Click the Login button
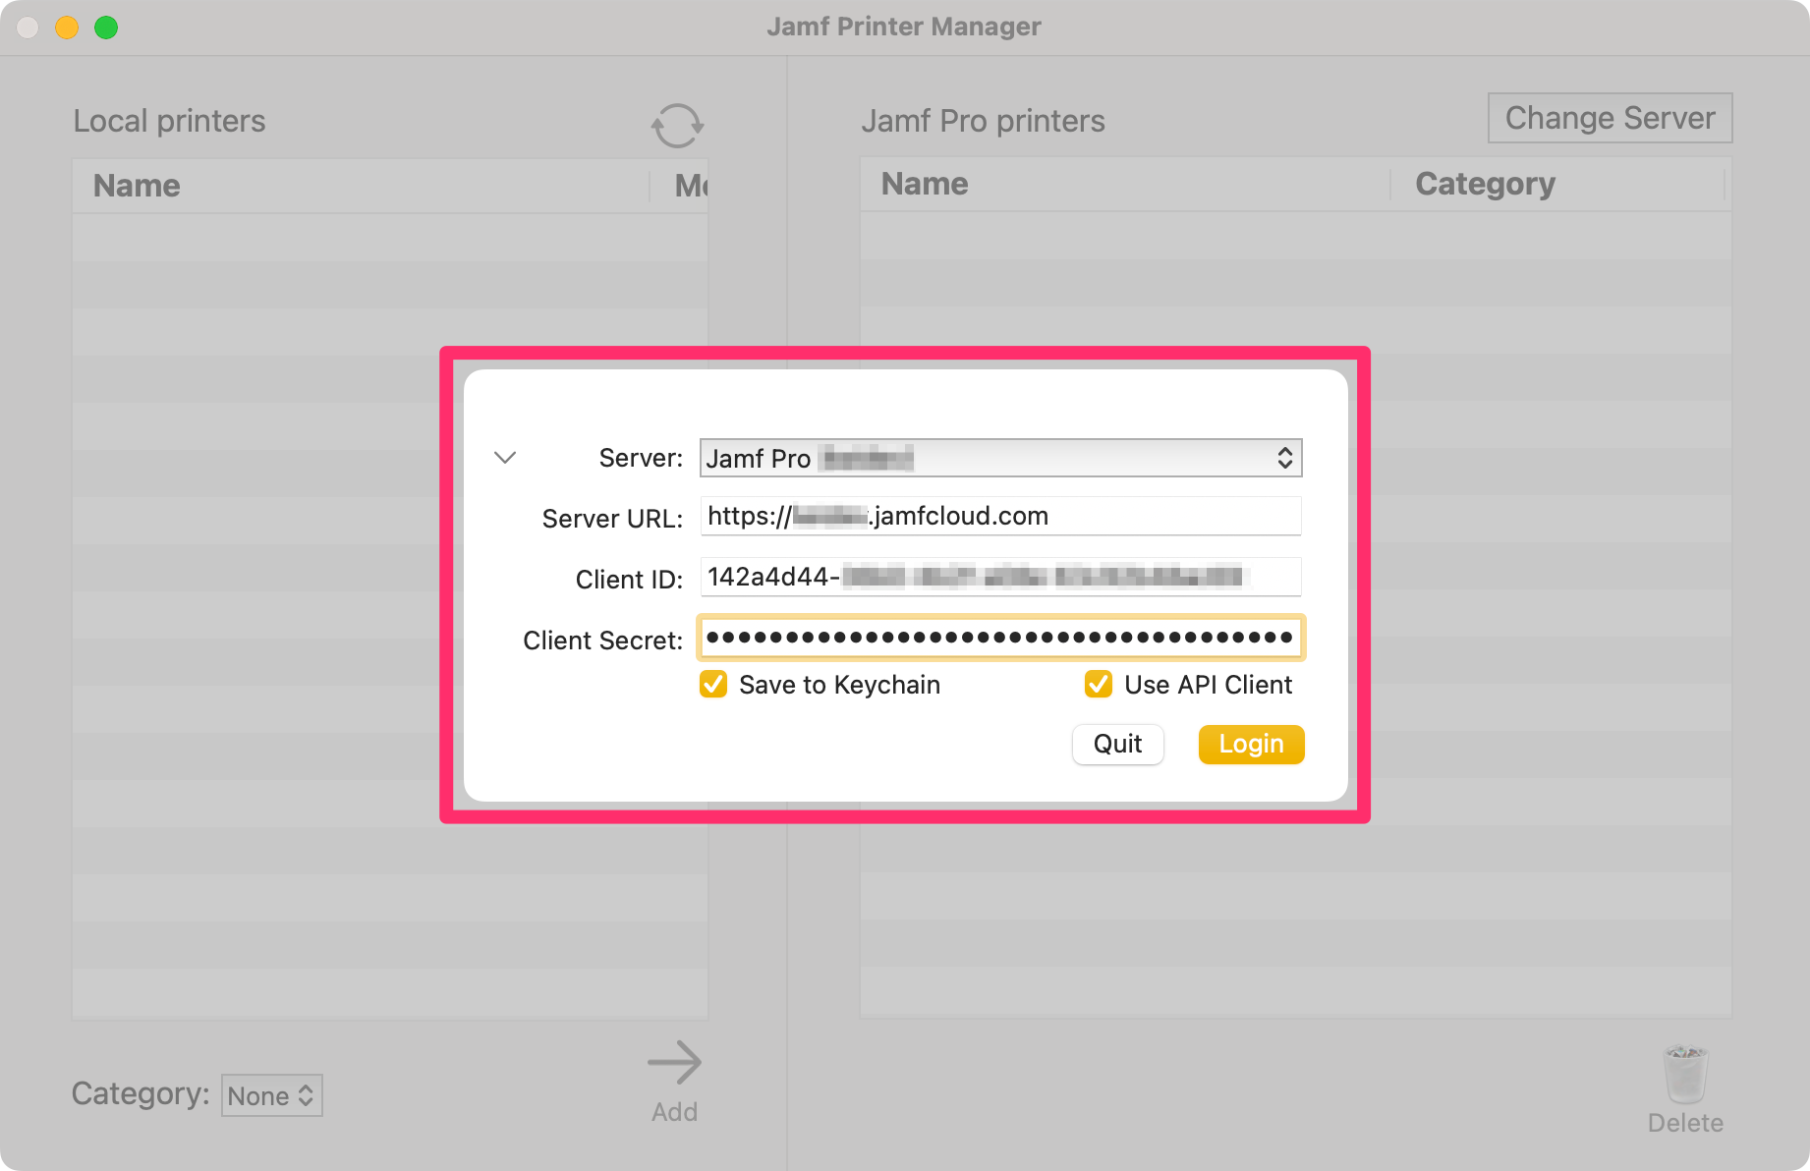Viewport: 1810px width, 1171px height. point(1251,744)
